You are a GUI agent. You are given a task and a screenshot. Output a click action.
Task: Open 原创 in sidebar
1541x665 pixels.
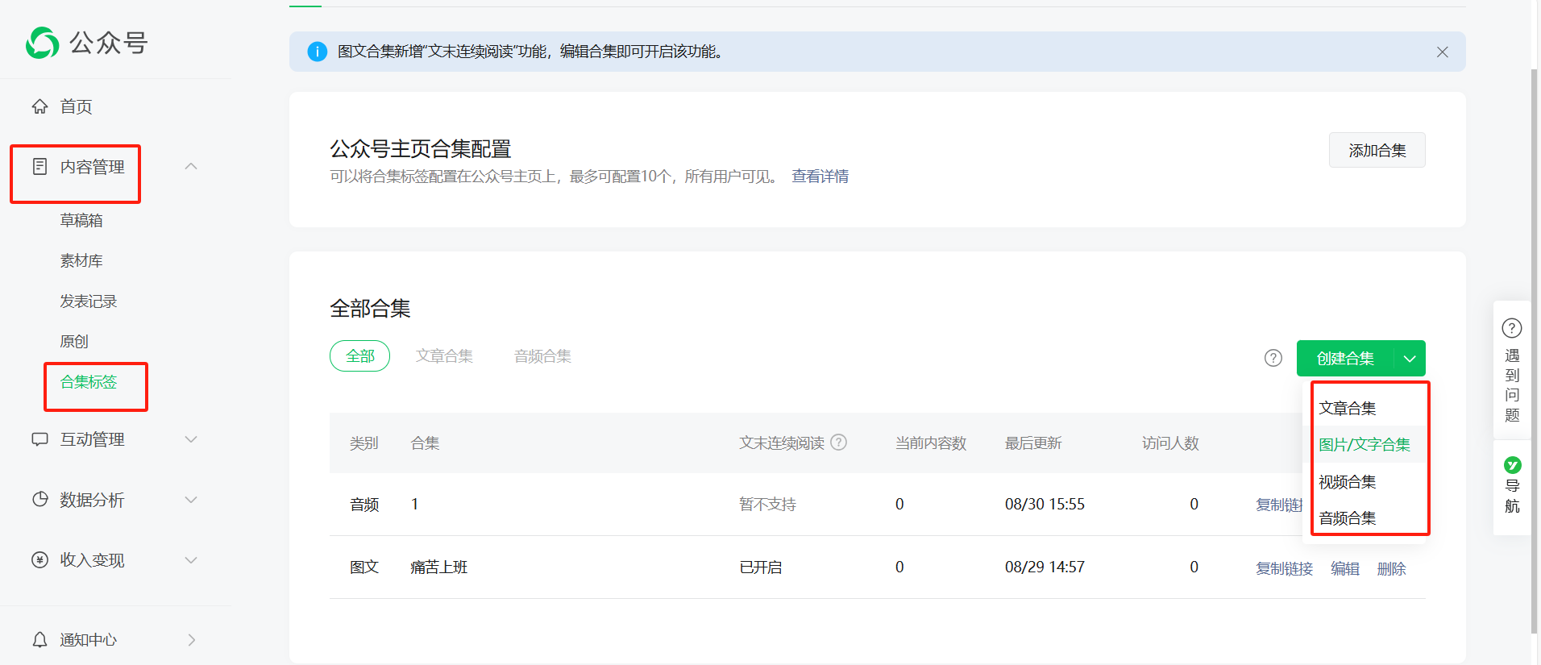click(x=74, y=341)
